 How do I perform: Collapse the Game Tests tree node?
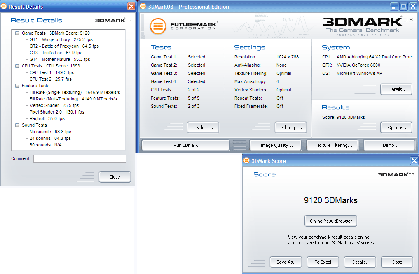(17, 33)
